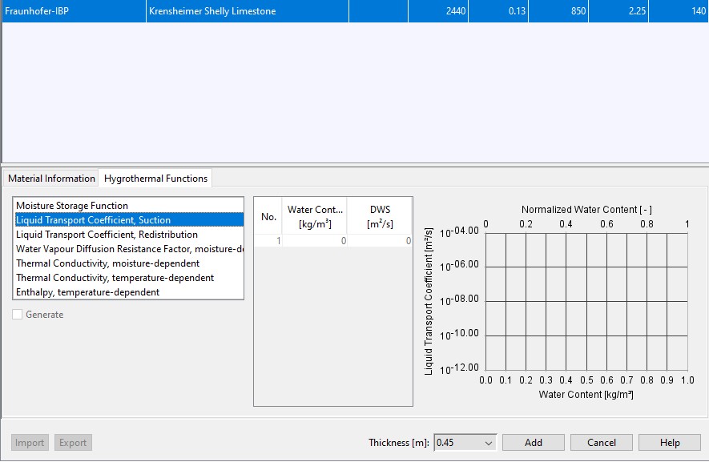Select the Krensheimer Shelly Limestone row name
Viewport: 709px width, 462px height.
[x=248, y=11]
